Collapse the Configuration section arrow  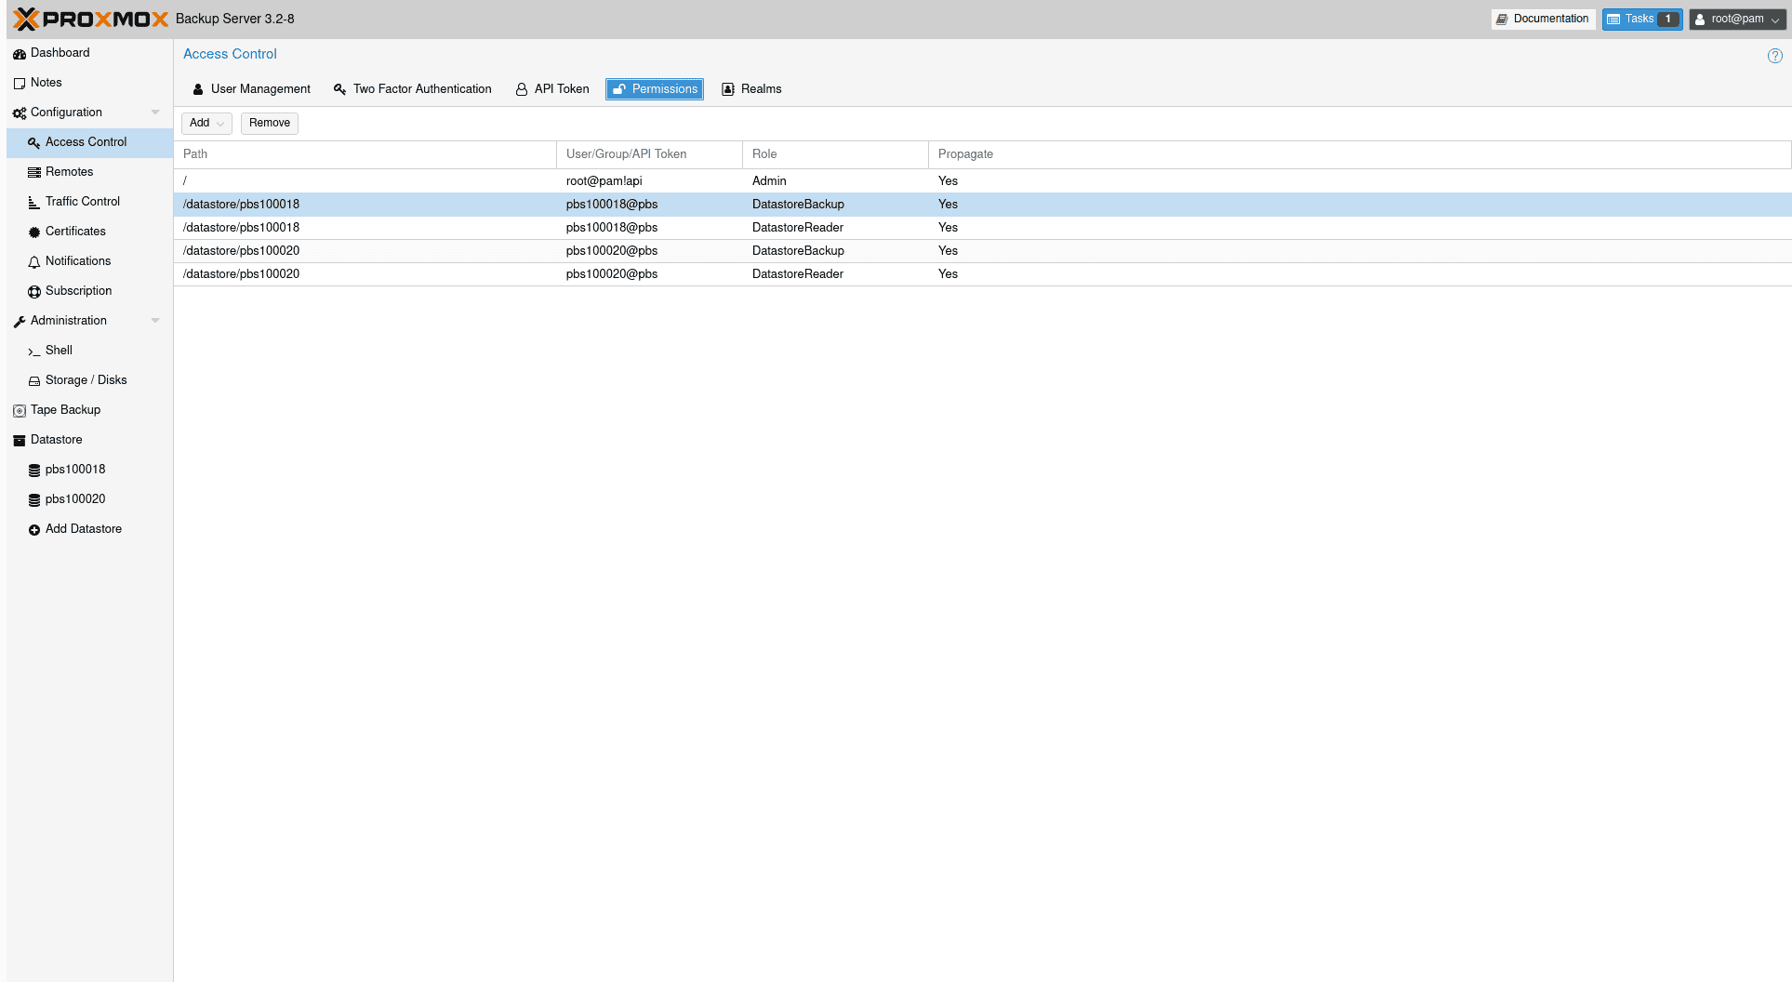155,113
